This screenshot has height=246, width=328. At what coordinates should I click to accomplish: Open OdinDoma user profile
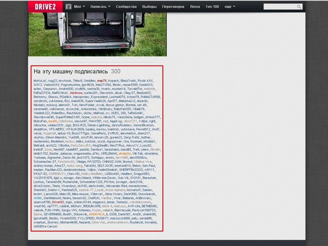point(66,121)
